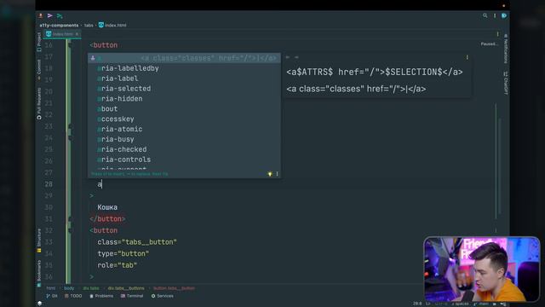The width and height of the screenshot is (545, 307).
Task: Open the main toolbar three-dot options menu
Action: (x=495, y=15)
